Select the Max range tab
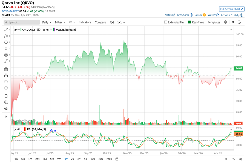This screenshot has height=162, width=247. click(x=109, y=159)
